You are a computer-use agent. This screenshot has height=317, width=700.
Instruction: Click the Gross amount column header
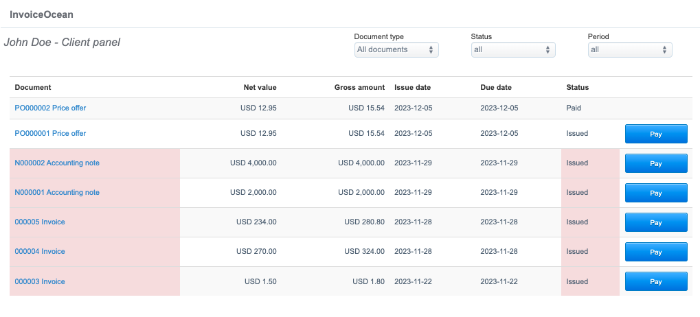(359, 87)
